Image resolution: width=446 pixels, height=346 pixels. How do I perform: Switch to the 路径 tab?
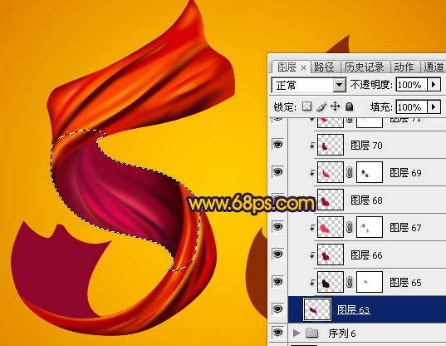click(324, 67)
